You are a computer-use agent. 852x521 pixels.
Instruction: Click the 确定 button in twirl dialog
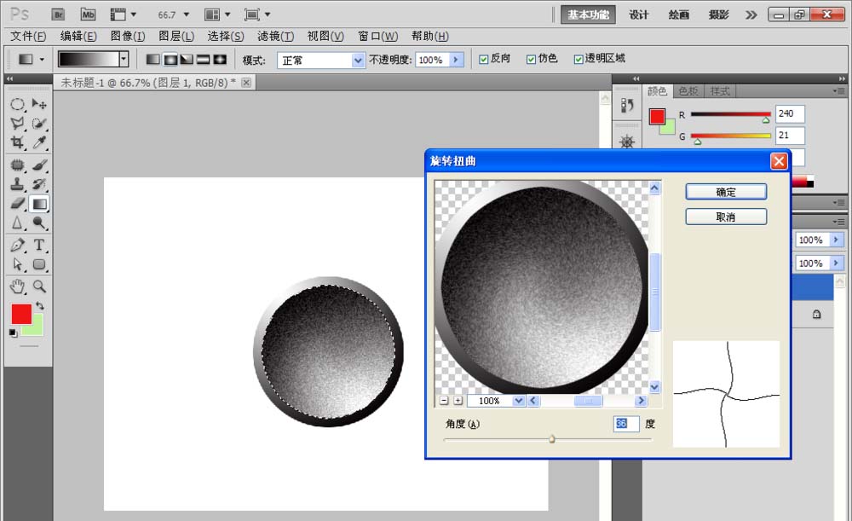coord(726,192)
